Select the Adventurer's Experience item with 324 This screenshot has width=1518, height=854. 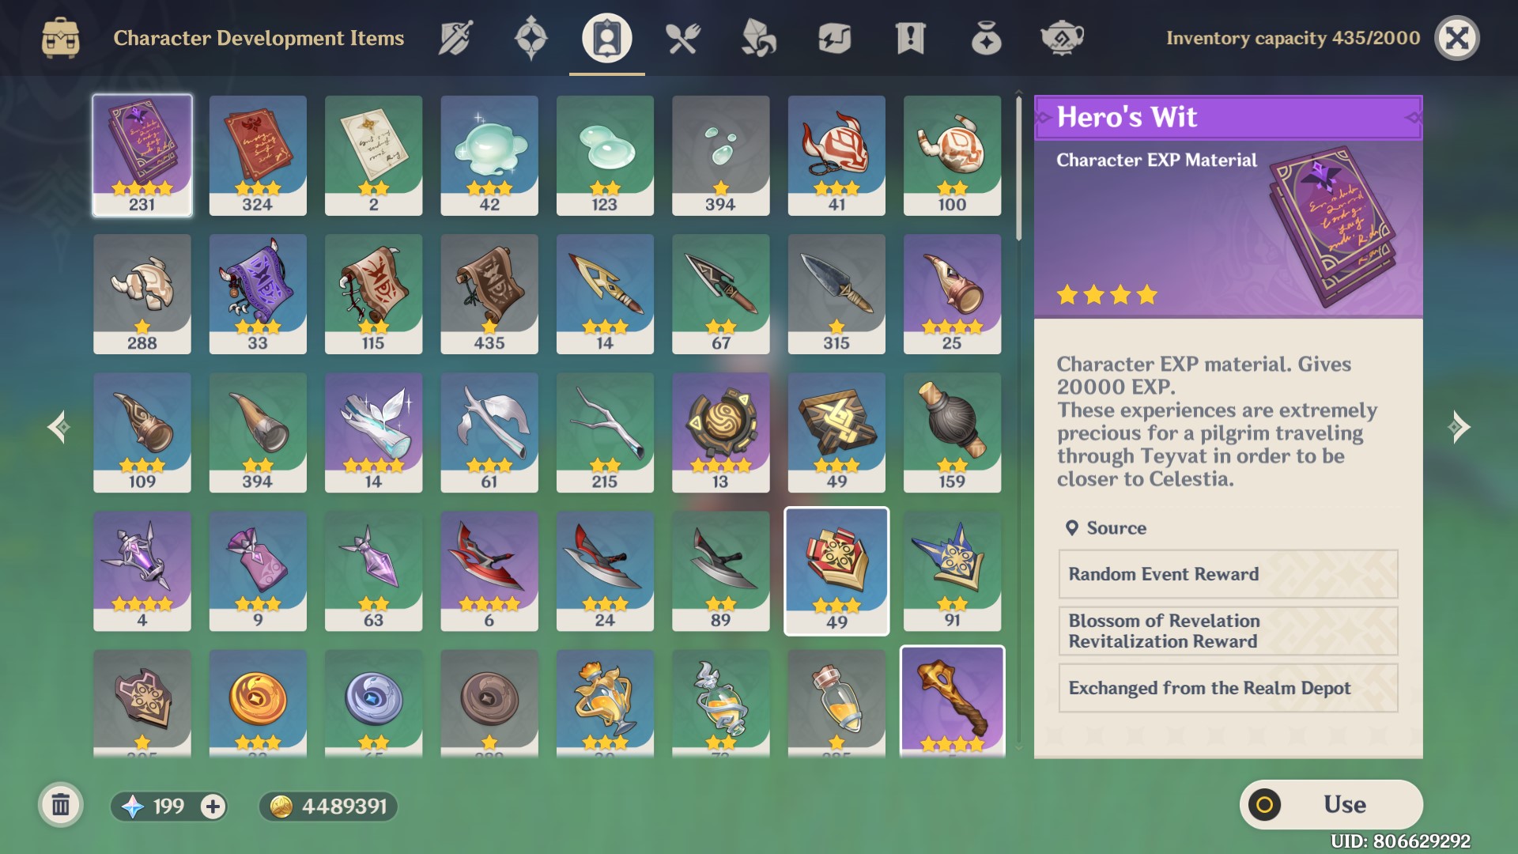[x=258, y=156]
